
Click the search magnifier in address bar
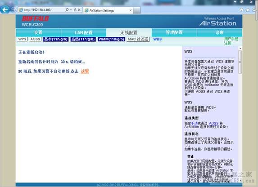pyautogui.click(x=67, y=10)
